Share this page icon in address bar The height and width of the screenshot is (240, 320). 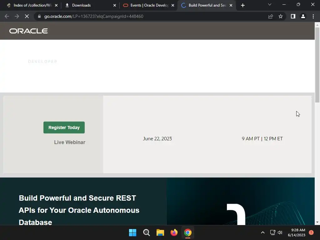tap(271, 16)
